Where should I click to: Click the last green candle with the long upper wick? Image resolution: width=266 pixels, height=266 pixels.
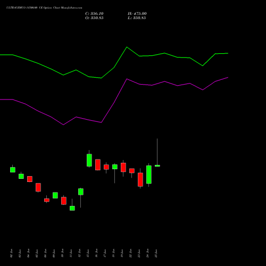click(157, 166)
